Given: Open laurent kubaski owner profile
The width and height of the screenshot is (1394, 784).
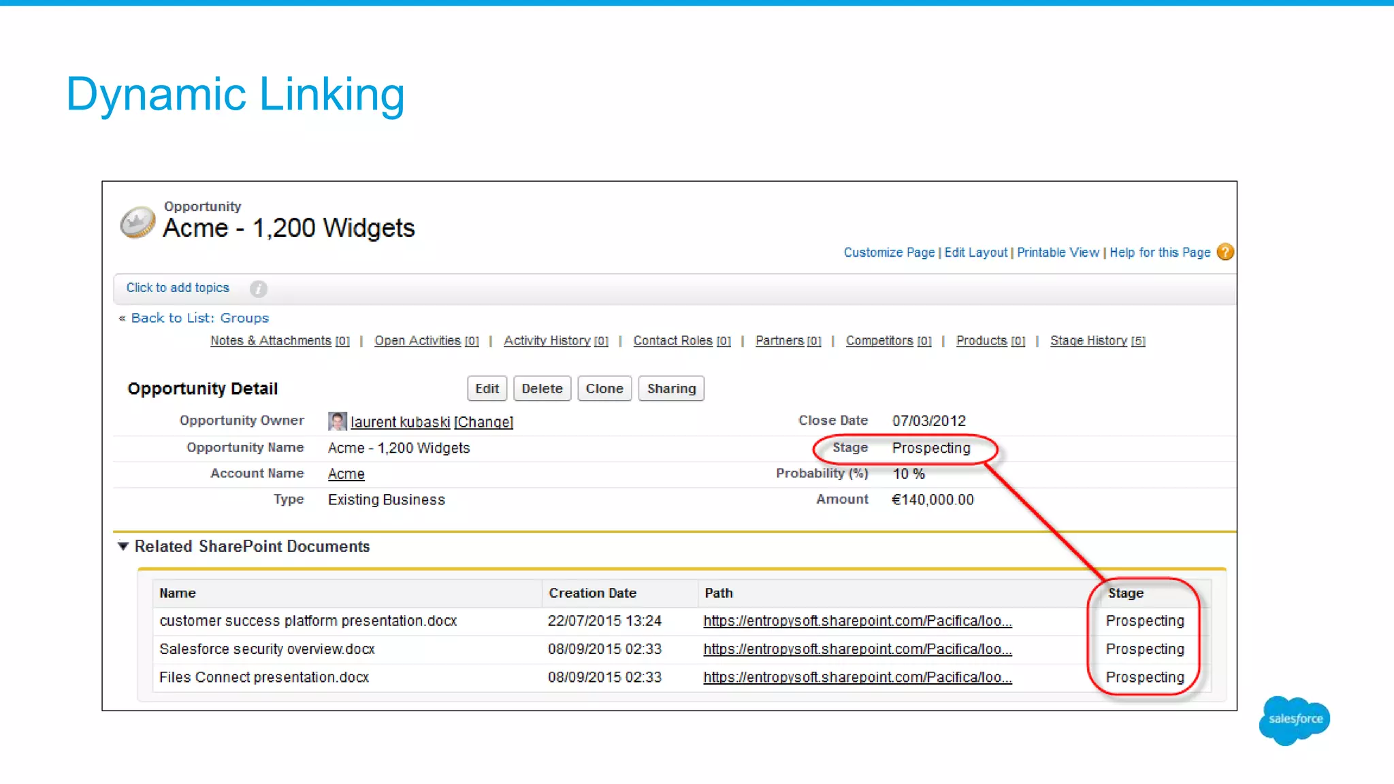Looking at the screenshot, I should click(400, 422).
